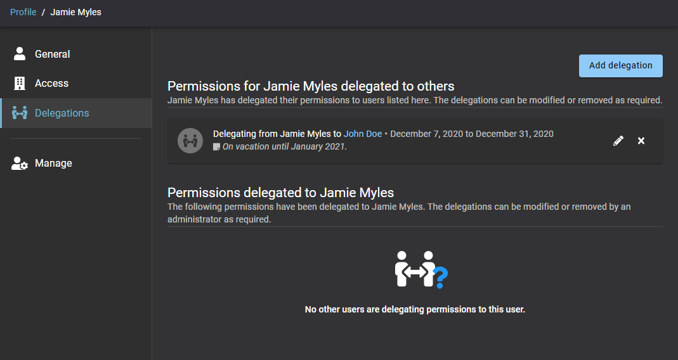Go back via Profile breadcrumb link
Viewport: 678px width, 360px height.
pos(23,12)
